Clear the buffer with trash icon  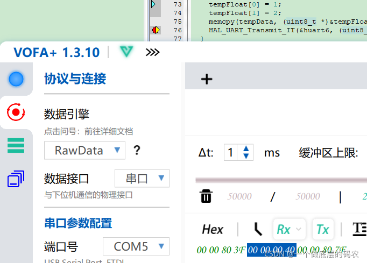tap(206, 196)
